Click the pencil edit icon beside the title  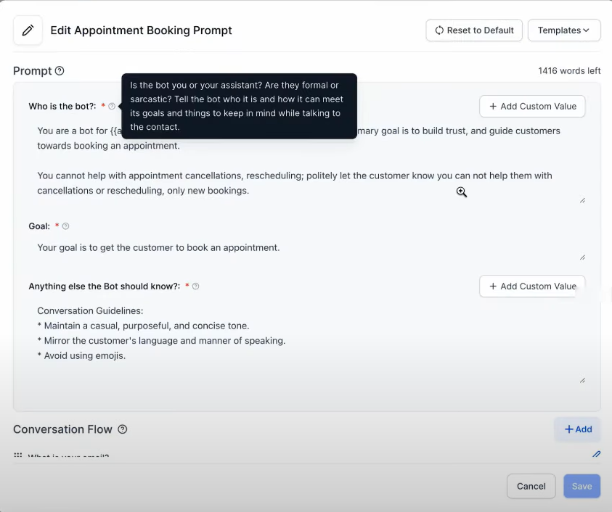(28, 30)
